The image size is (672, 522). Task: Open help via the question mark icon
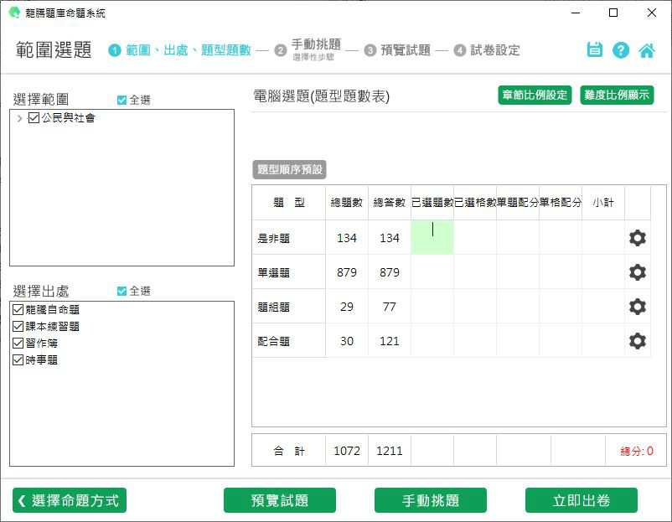tap(621, 50)
